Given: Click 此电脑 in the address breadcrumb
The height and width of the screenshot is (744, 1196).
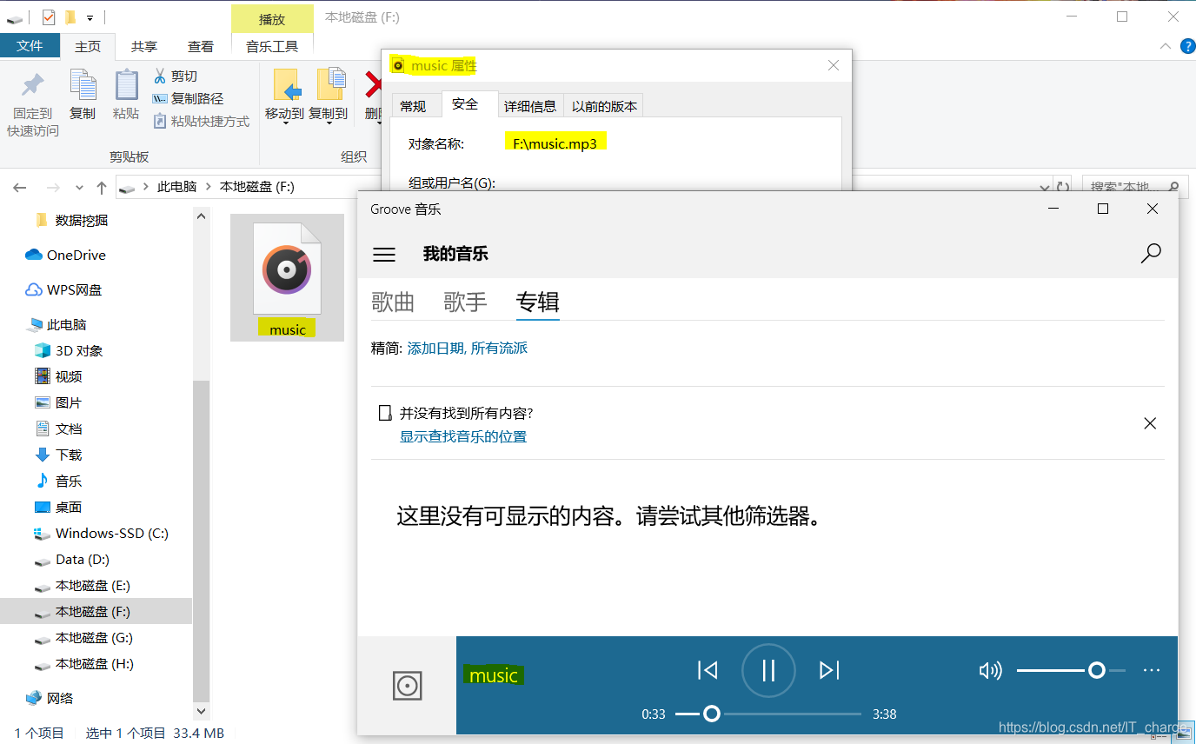Looking at the screenshot, I should point(176,186).
